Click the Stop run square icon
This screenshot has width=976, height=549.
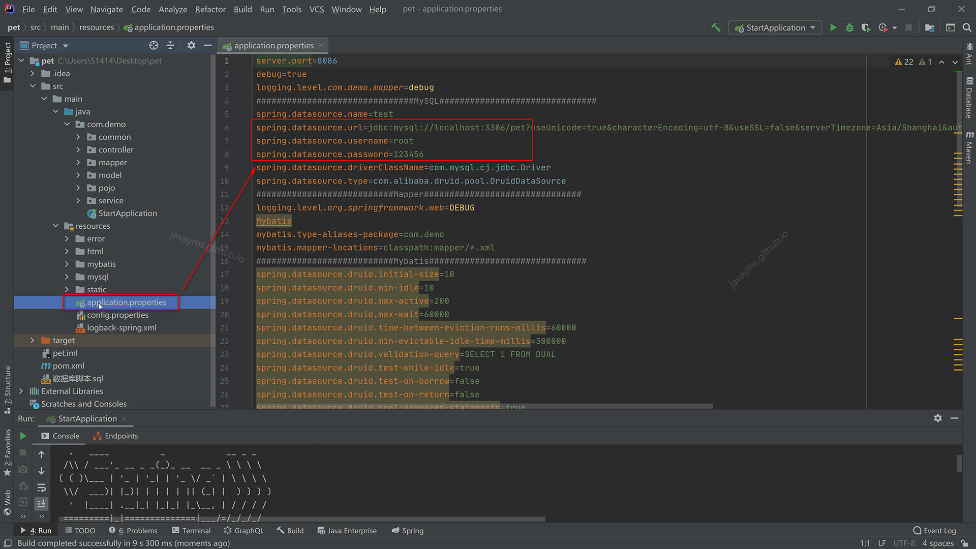[908, 27]
